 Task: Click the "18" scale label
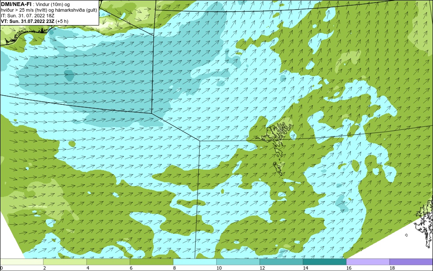tap(392, 268)
